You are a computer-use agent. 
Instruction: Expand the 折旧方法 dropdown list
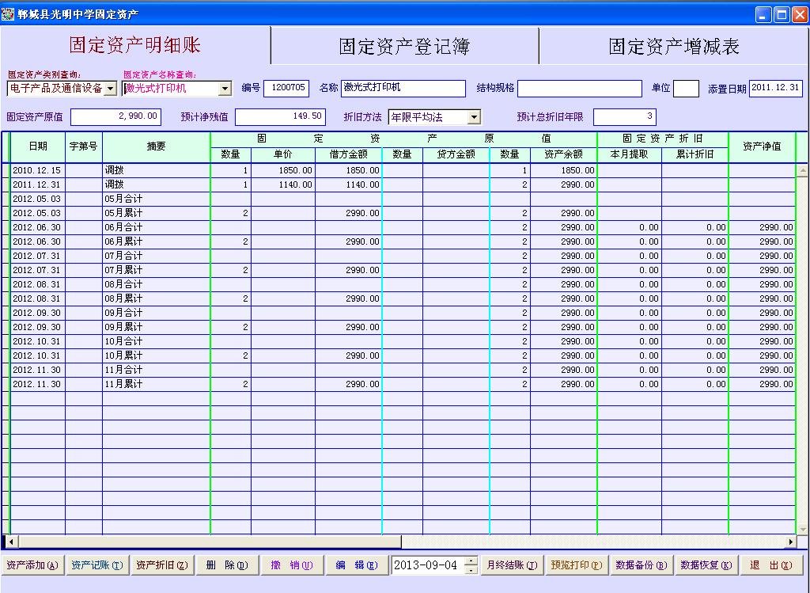[474, 117]
